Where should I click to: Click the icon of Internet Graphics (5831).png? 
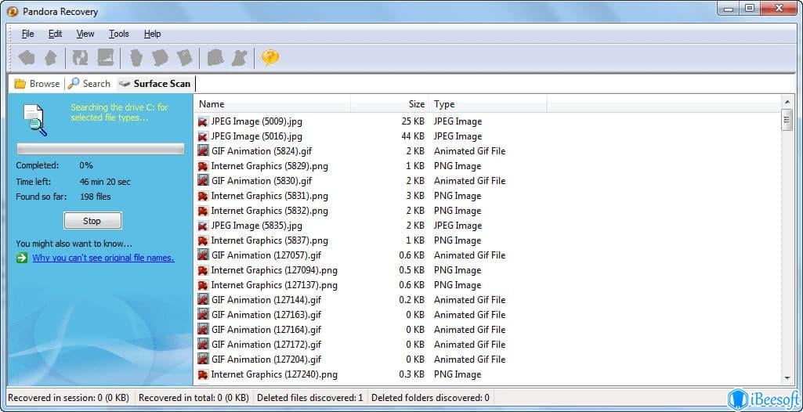pyautogui.click(x=203, y=196)
